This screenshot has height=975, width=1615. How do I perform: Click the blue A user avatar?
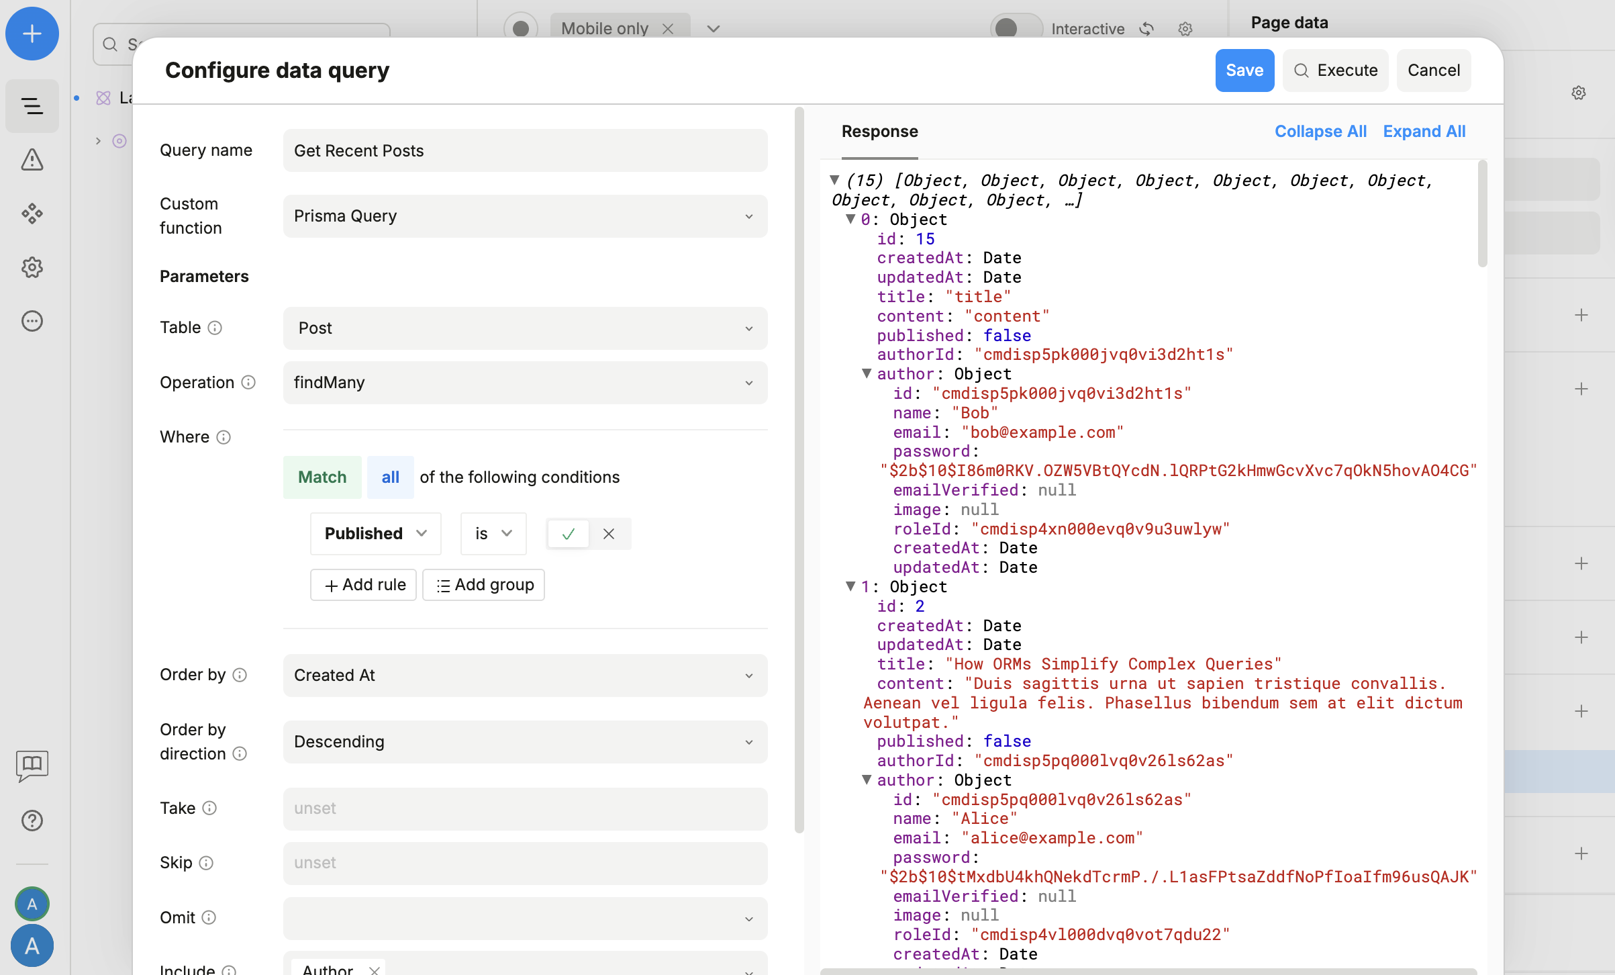coord(32,945)
